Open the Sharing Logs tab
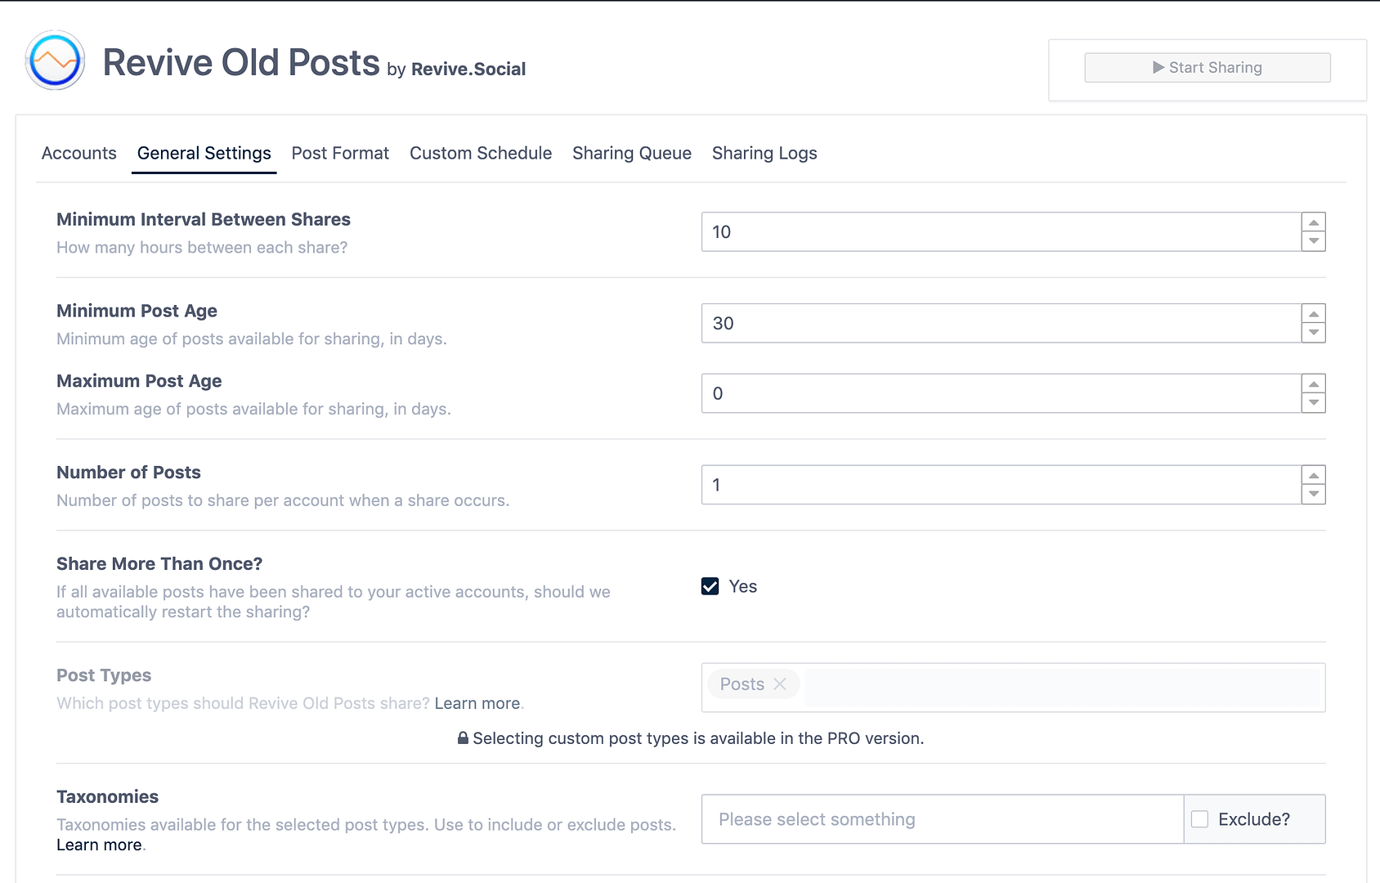 click(764, 153)
